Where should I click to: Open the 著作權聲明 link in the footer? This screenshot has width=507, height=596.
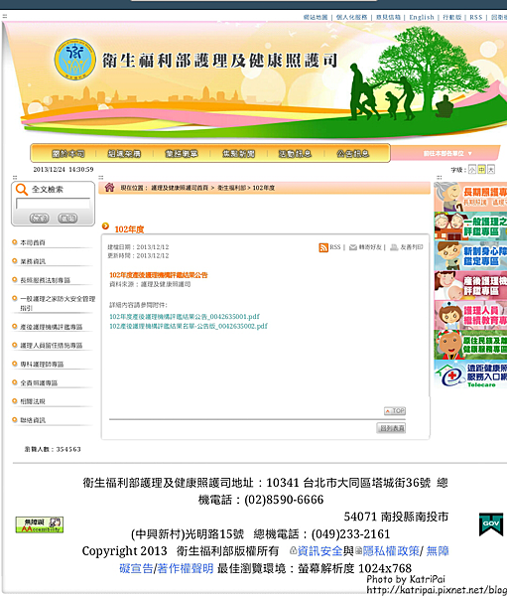click(185, 568)
